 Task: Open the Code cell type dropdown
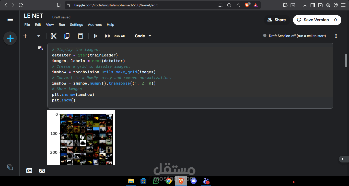(143, 36)
